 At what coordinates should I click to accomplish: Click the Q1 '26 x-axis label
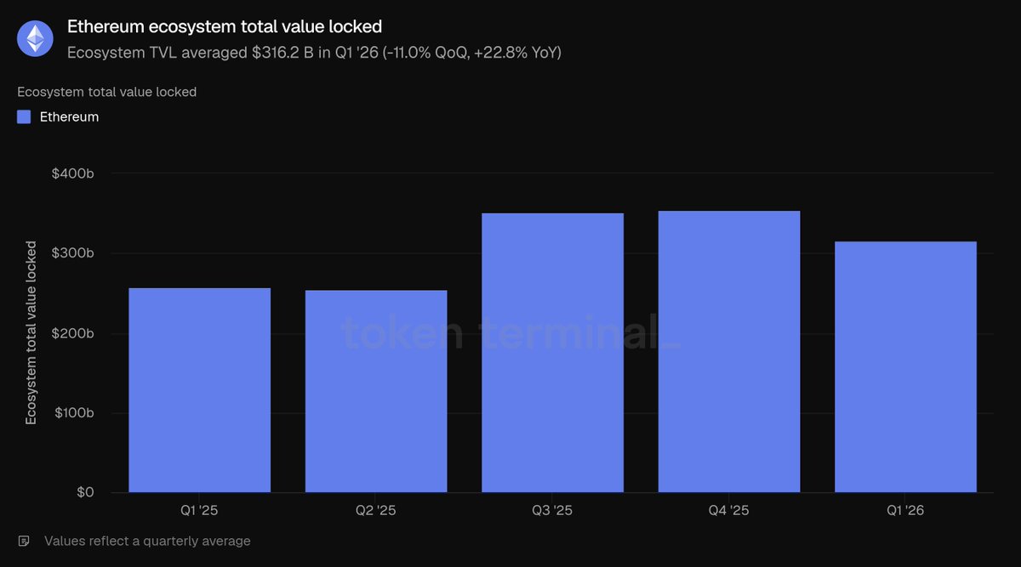[905, 510]
